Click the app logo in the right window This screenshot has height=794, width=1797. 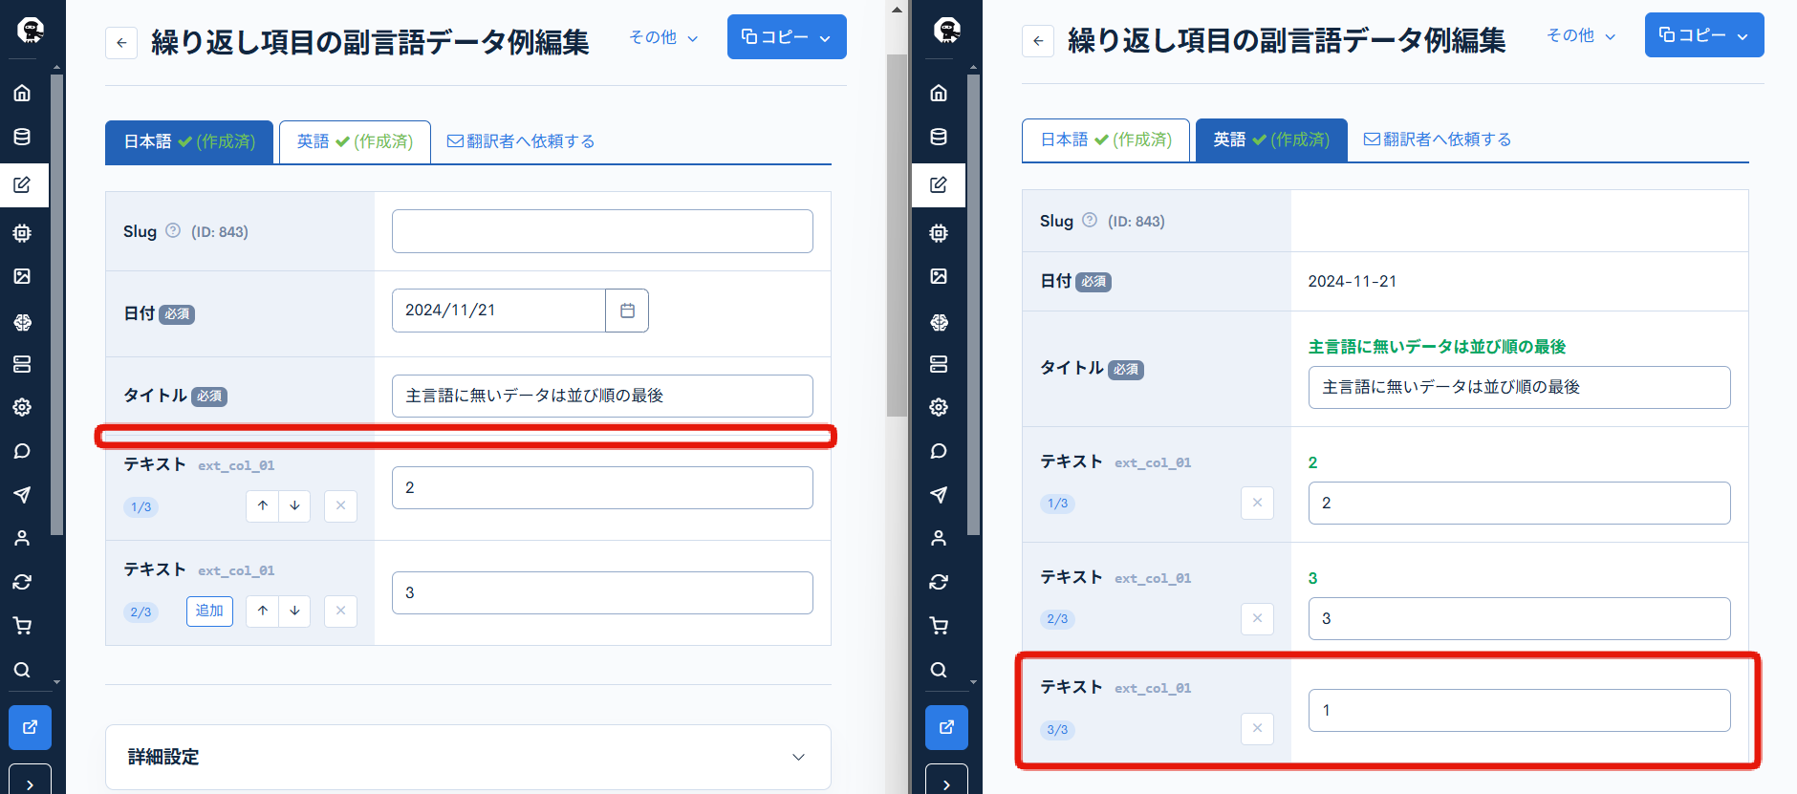(947, 31)
